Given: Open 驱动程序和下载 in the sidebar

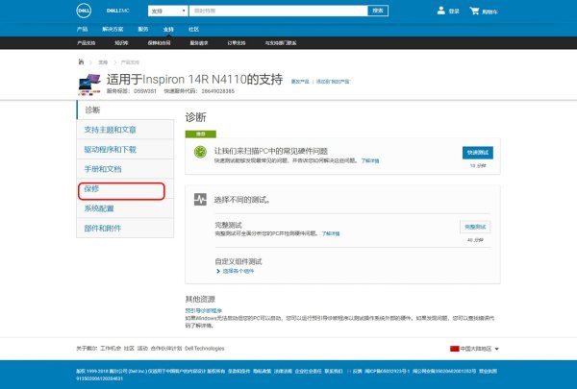Looking at the screenshot, I should point(125,149).
